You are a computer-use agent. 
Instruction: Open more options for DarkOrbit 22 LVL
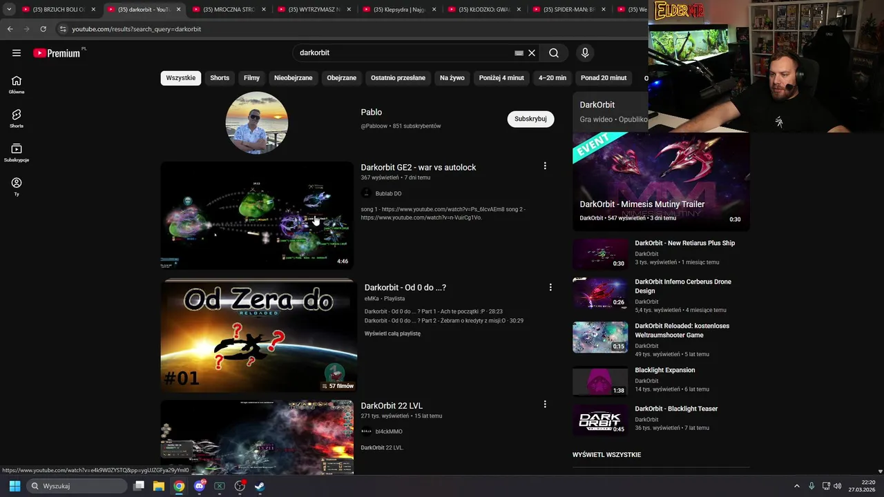click(x=545, y=405)
